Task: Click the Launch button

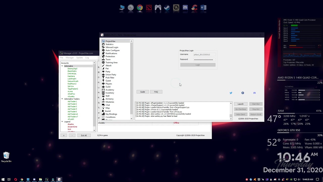Action: coord(240,104)
